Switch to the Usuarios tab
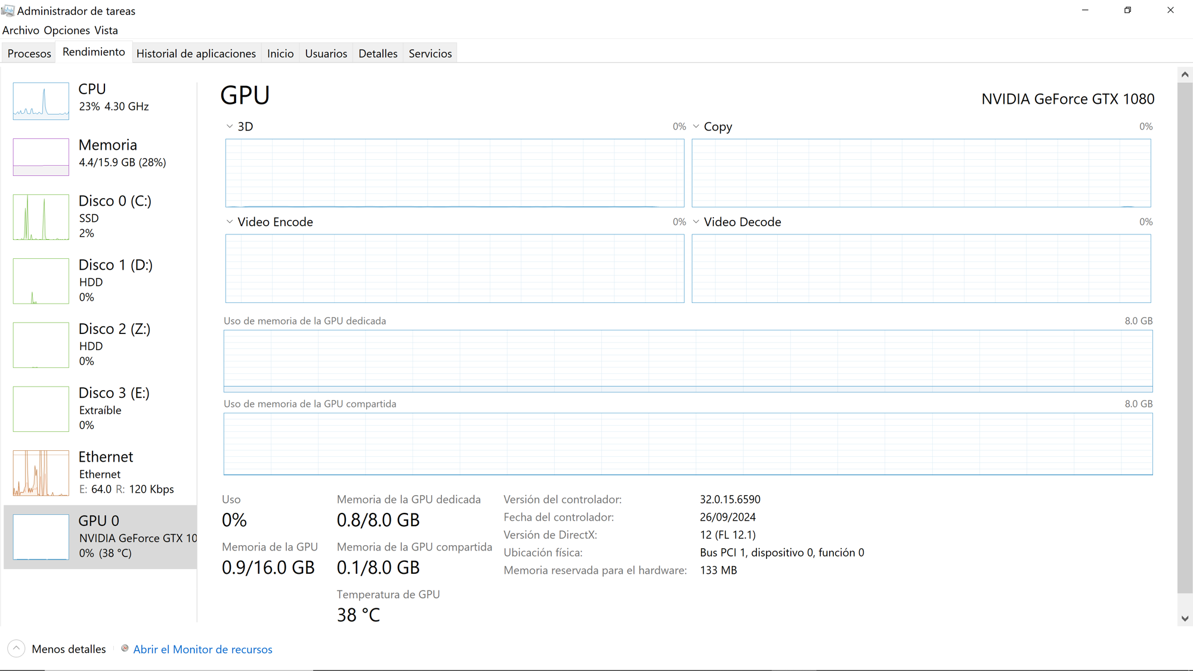 [x=326, y=54]
